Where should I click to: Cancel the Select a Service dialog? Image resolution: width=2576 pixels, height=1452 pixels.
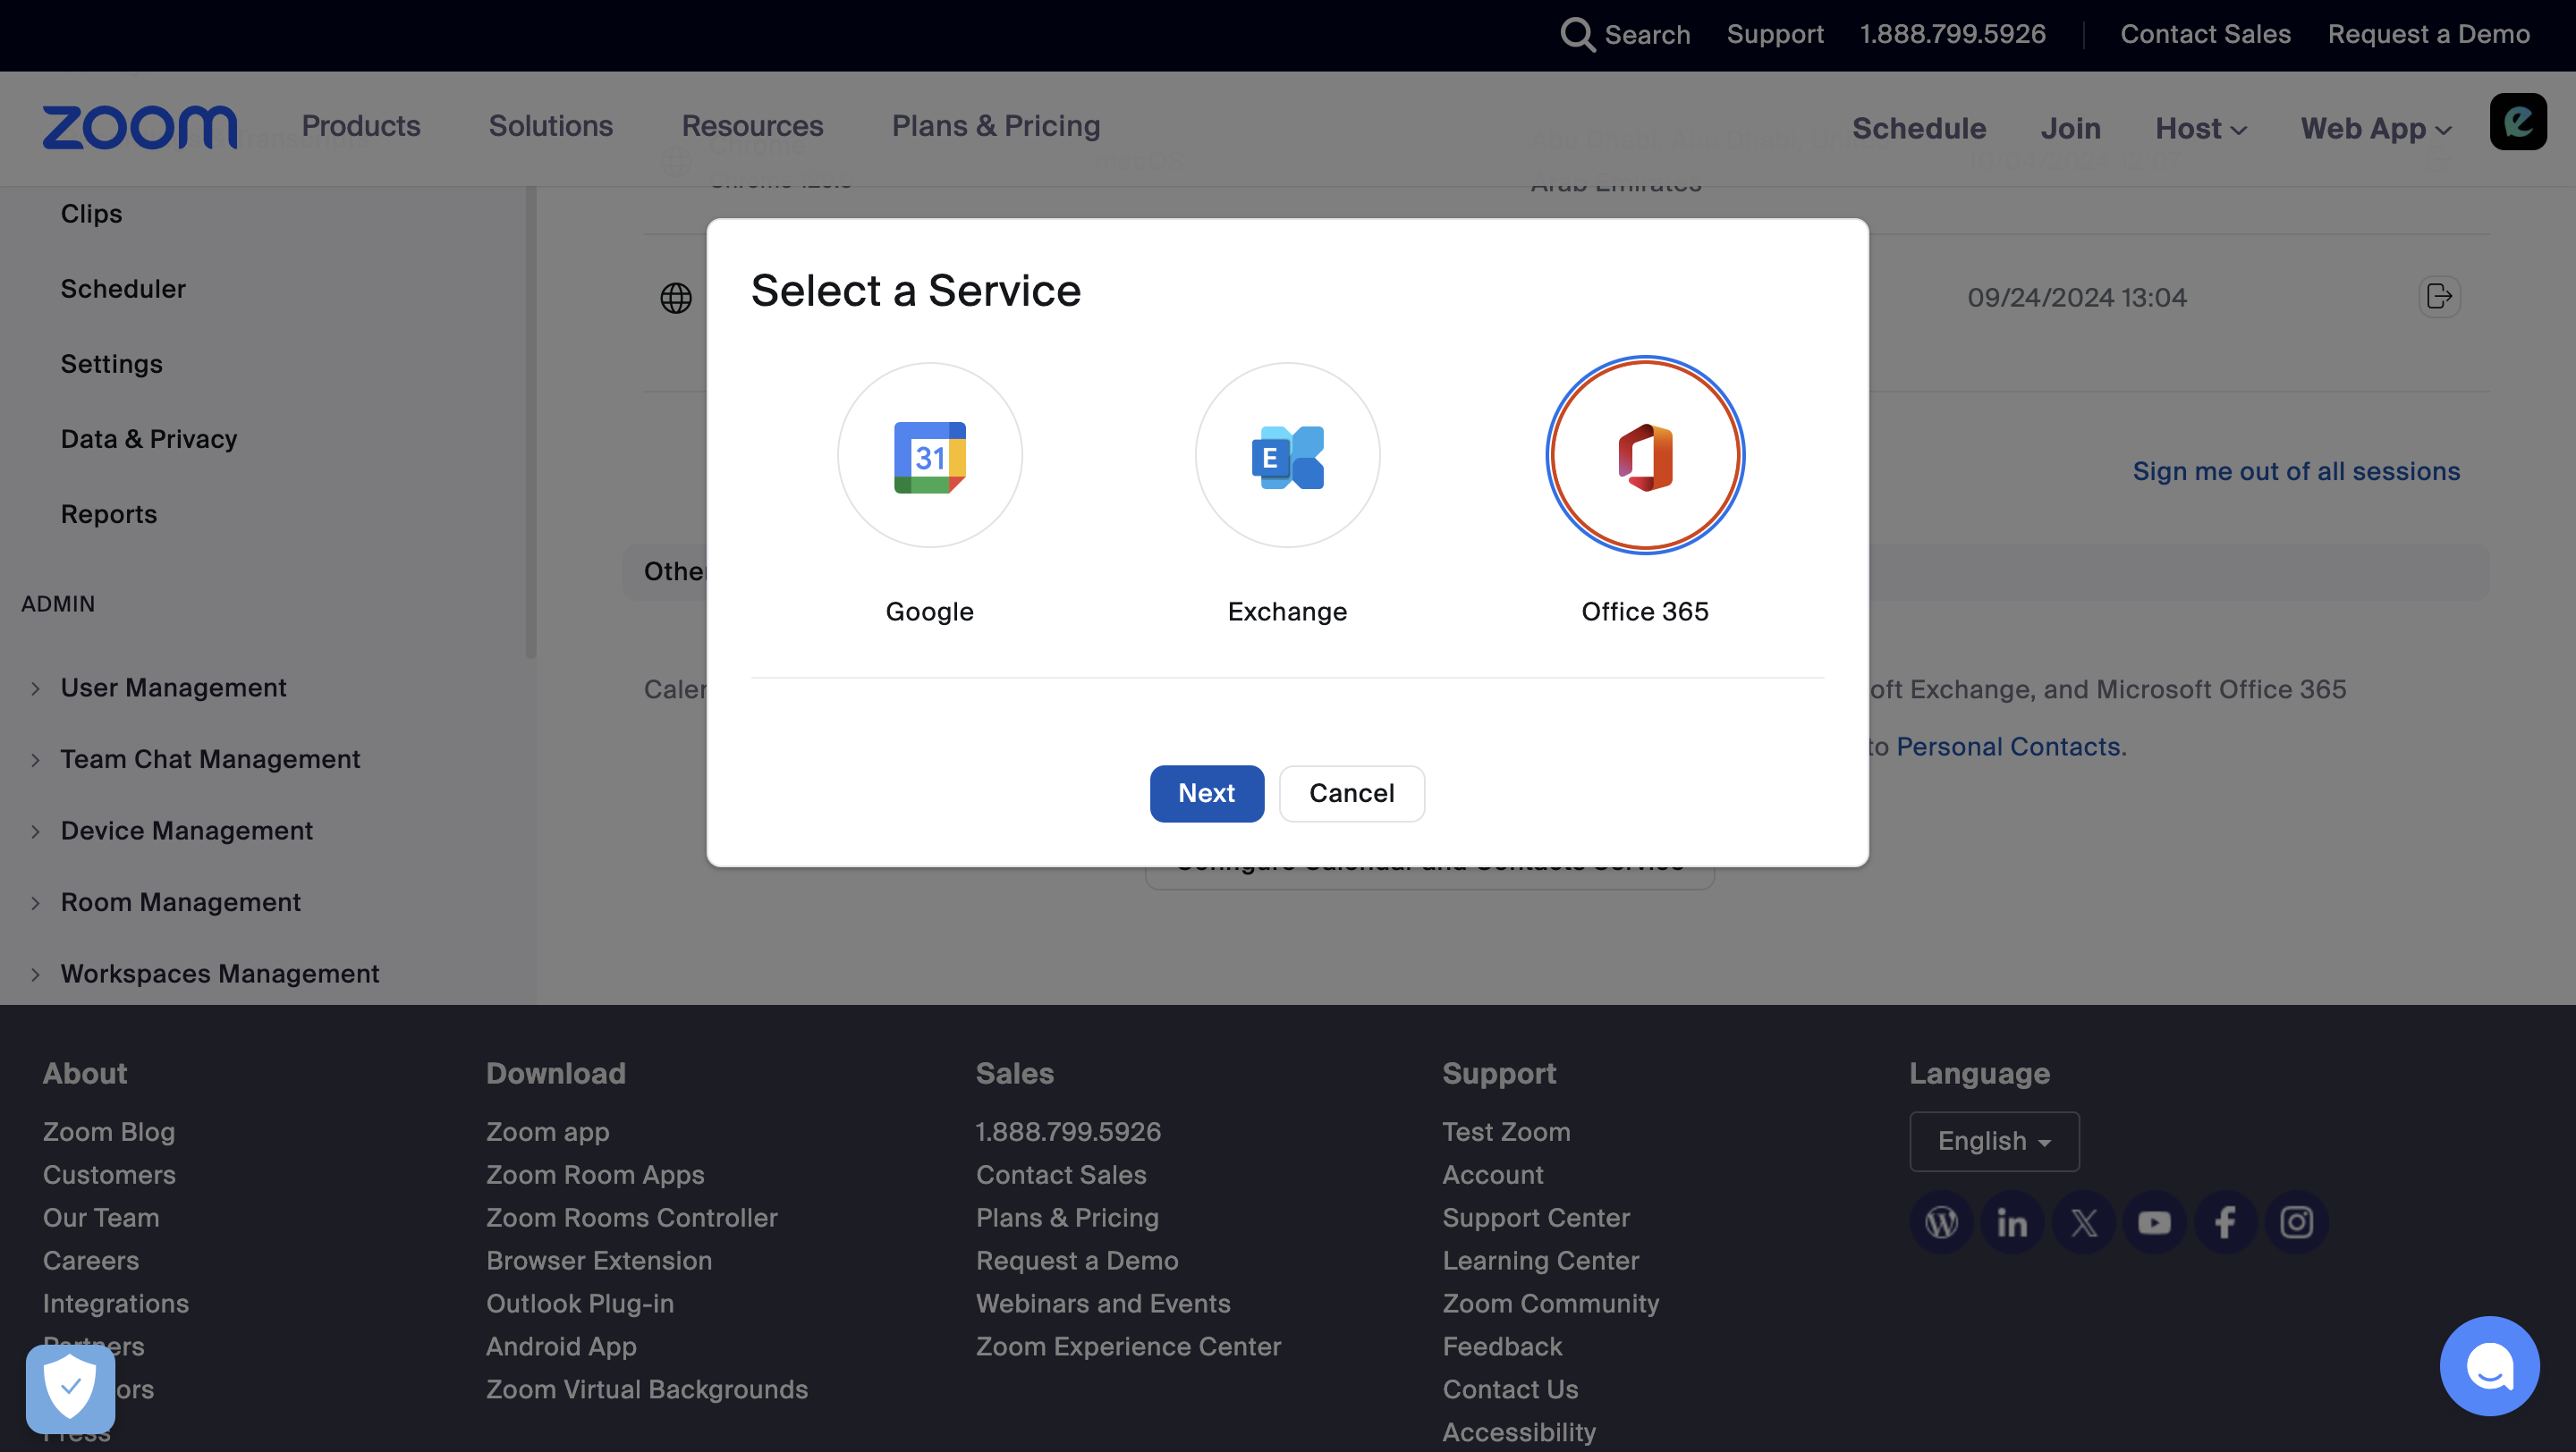[x=1351, y=792]
